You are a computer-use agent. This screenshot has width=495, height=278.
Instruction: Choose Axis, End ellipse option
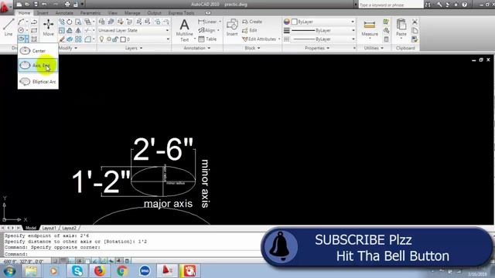(x=38, y=65)
